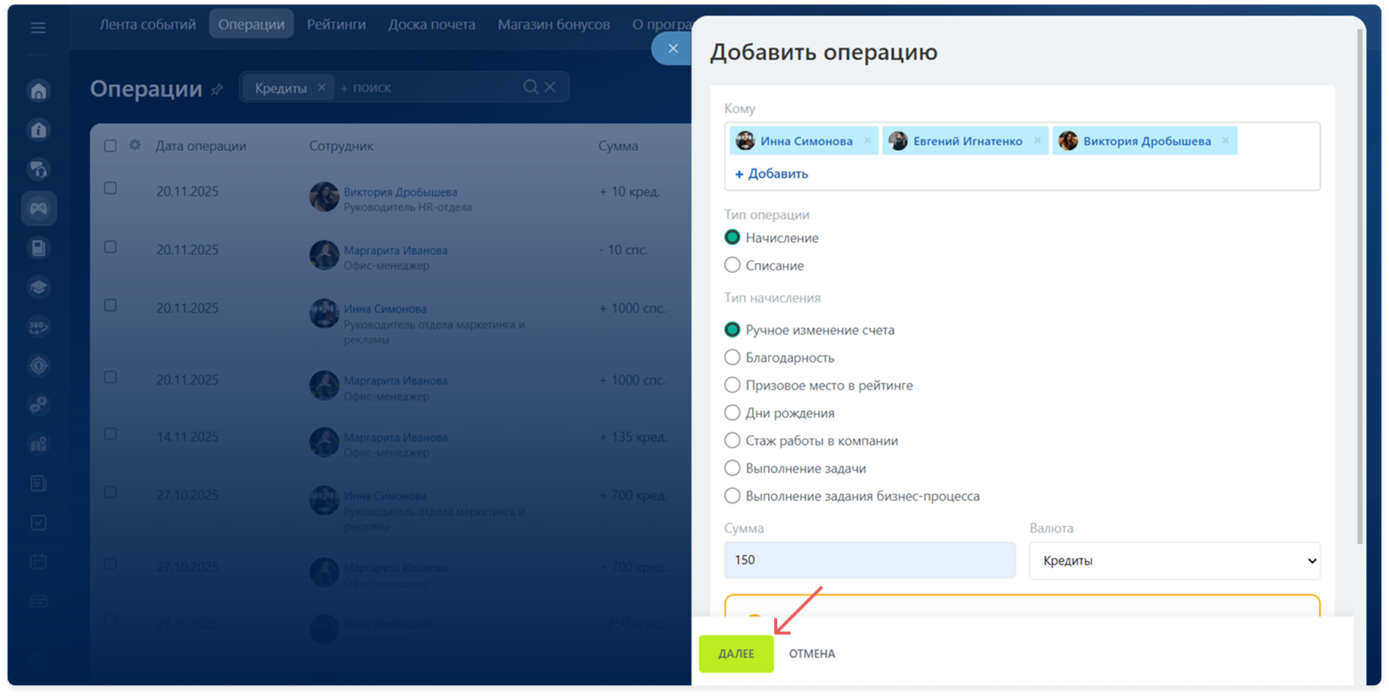Click the home icon in sidebar

[x=39, y=91]
